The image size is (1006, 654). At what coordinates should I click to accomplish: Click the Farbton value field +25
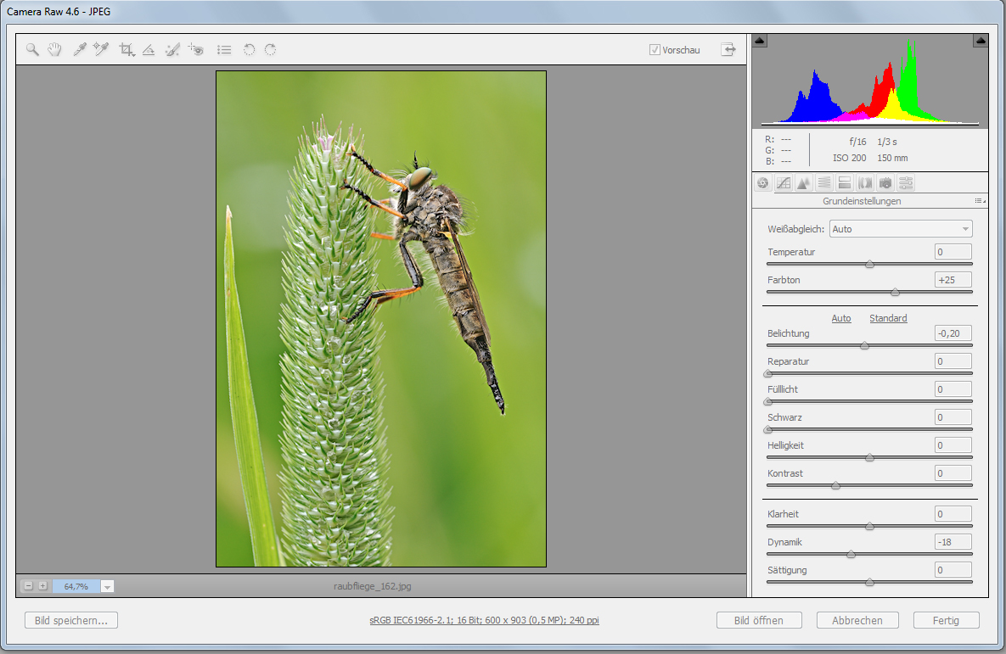click(x=953, y=280)
